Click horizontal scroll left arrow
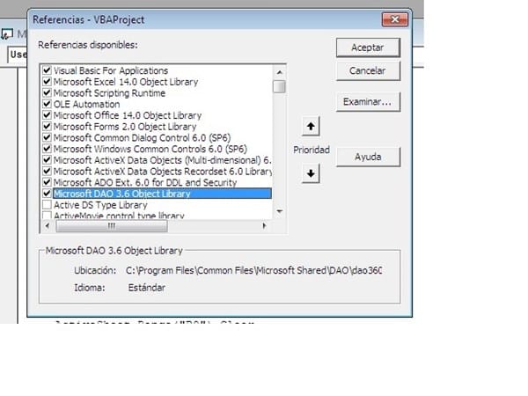The image size is (528, 396). [x=48, y=225]
